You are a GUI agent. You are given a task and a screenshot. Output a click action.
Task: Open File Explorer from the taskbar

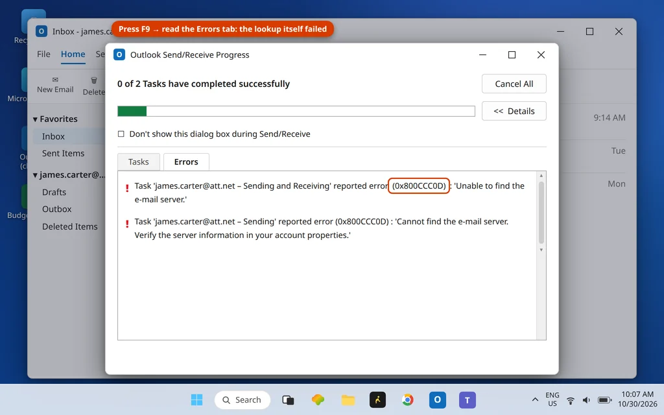click(x=348, y=399)
